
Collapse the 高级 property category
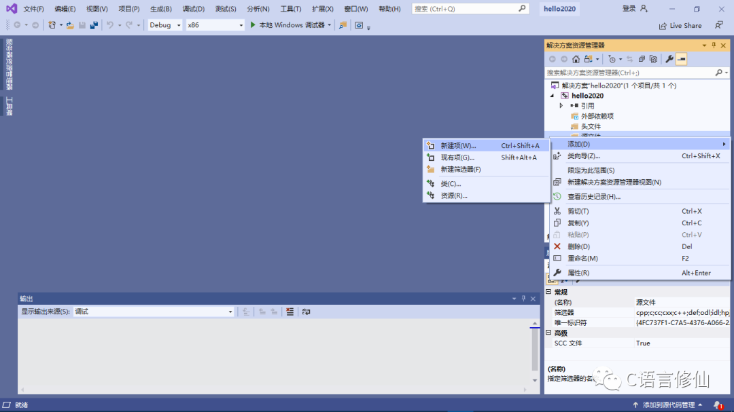click(548, 333)
